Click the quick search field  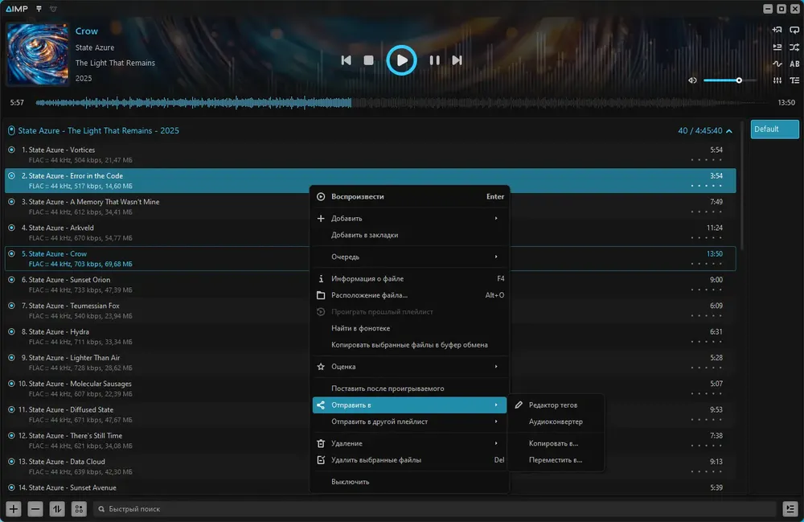tap(435, 508)
